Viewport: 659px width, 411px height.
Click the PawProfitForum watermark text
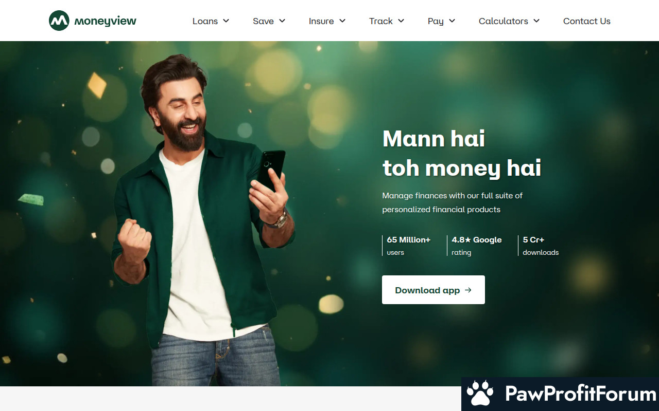581,394
